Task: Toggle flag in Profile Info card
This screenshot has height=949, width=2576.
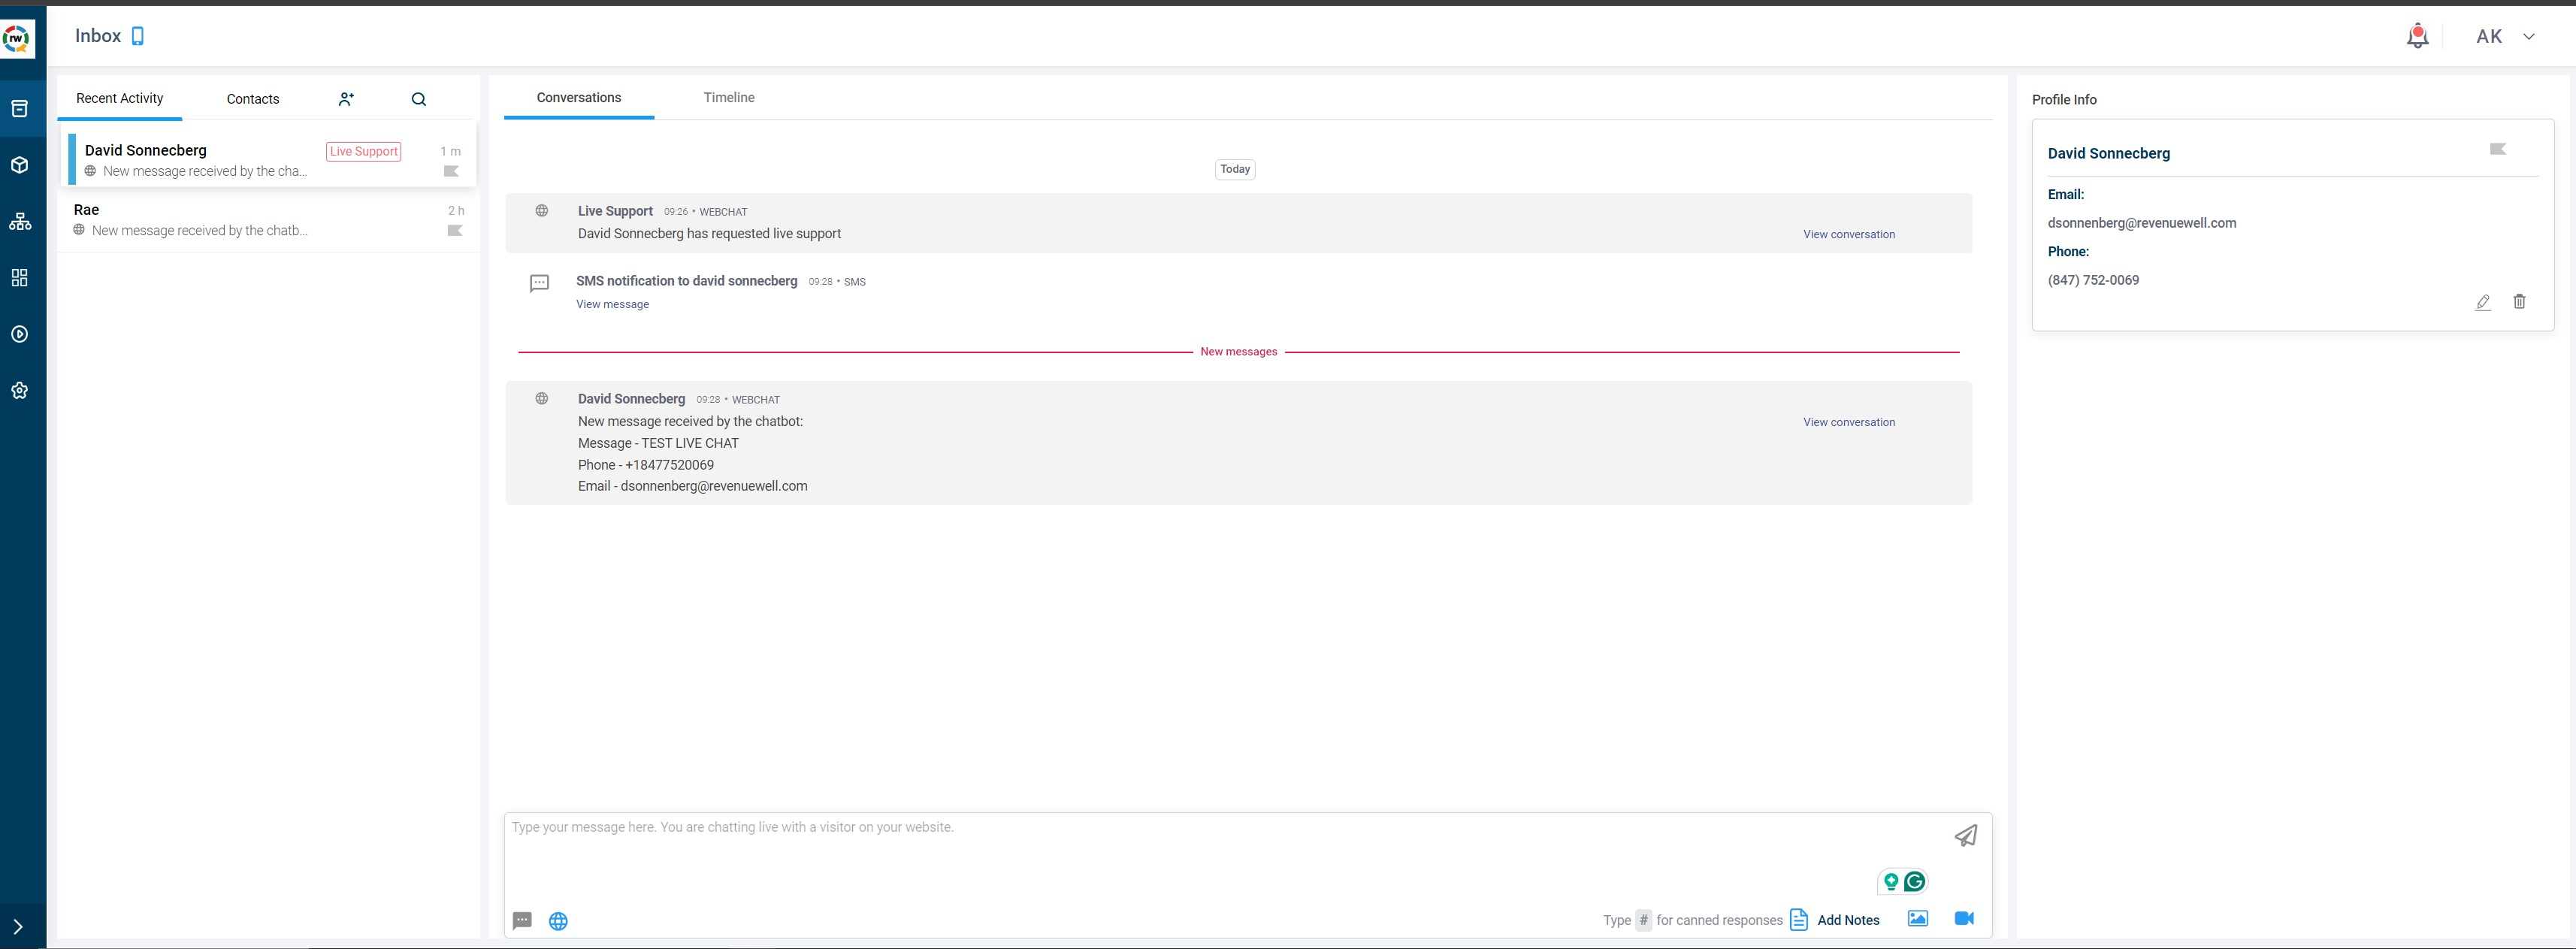Action: click(x=2497, y=149)
